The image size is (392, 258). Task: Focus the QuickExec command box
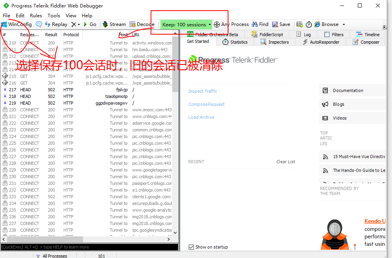(90, 247)
